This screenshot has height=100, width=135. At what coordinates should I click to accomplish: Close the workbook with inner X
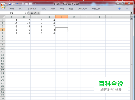[131, 9]
